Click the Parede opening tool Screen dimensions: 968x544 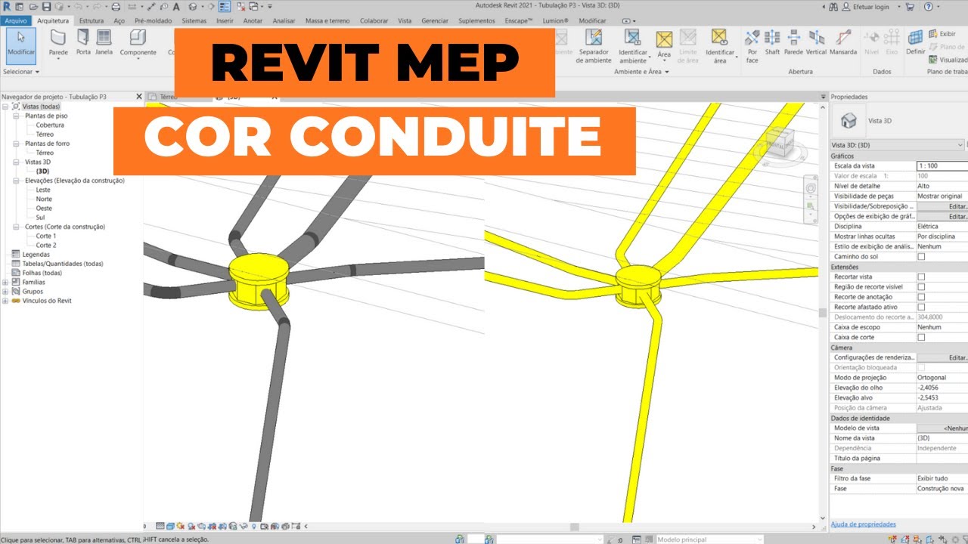[x=793, y=42]
